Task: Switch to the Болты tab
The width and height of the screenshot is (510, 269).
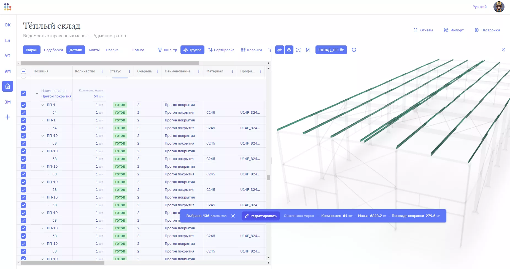Action: (94, 50)
